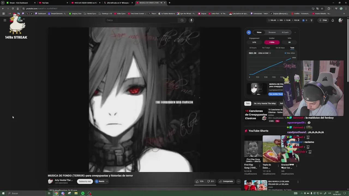Open the Crea create button
Image resolution: width=349 pixels, height=196 pixels.
click(x=323, y=20)
